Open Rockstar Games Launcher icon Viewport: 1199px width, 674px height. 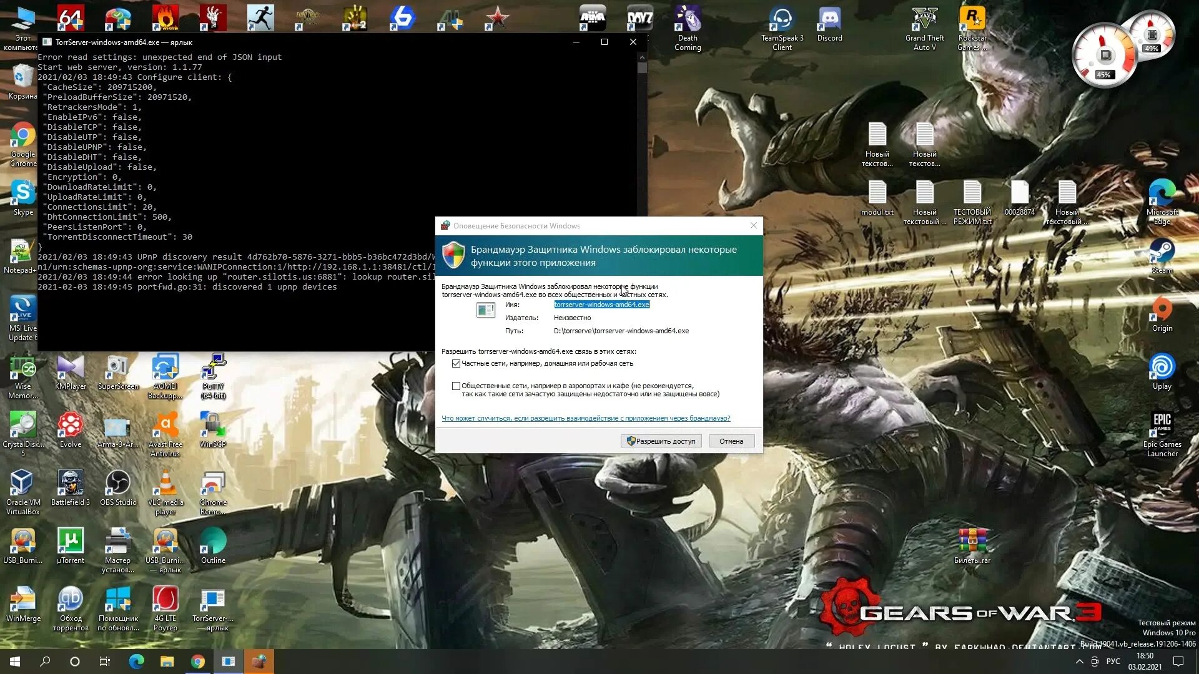(972, 29)
